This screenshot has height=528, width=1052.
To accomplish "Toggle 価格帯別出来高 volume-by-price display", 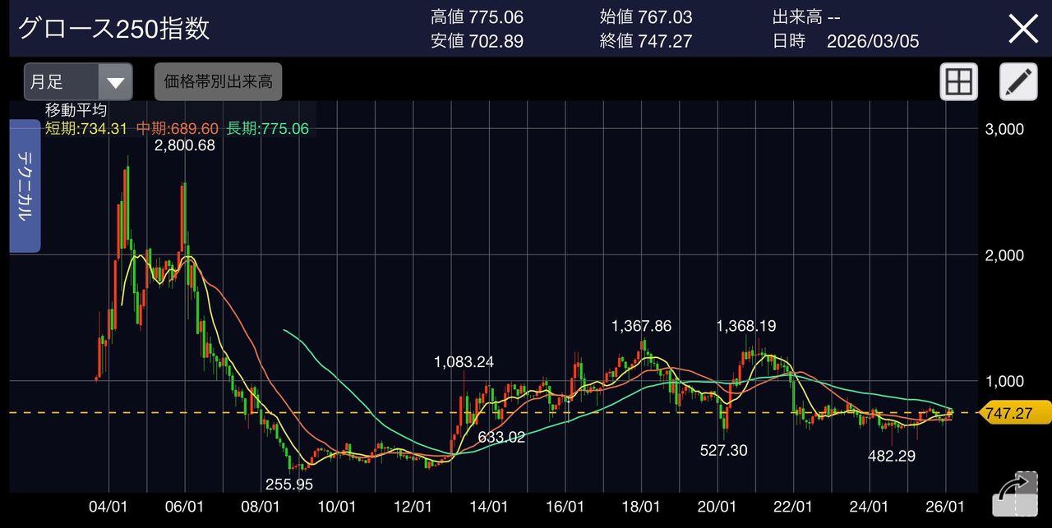I will tap(218, 82).
